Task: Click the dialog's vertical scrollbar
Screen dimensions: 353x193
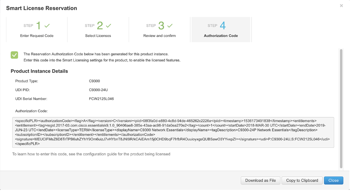Action: [x=341, y=109]
